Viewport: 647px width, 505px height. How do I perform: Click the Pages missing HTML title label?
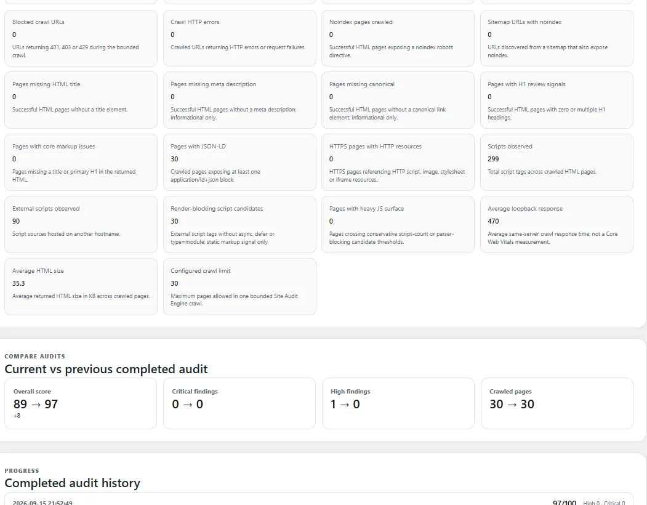pyautogui.click(x=46, y=84)
